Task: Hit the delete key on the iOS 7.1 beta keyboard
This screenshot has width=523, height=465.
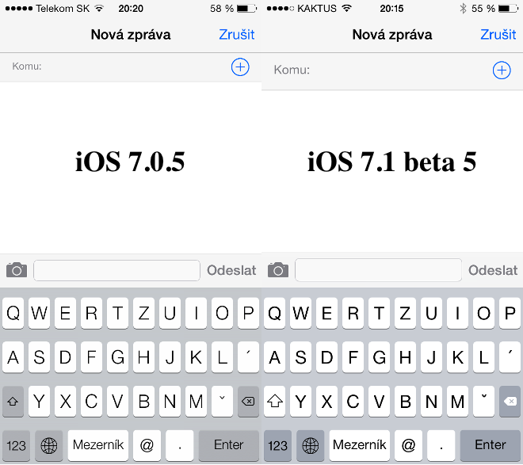Action: 508,402
